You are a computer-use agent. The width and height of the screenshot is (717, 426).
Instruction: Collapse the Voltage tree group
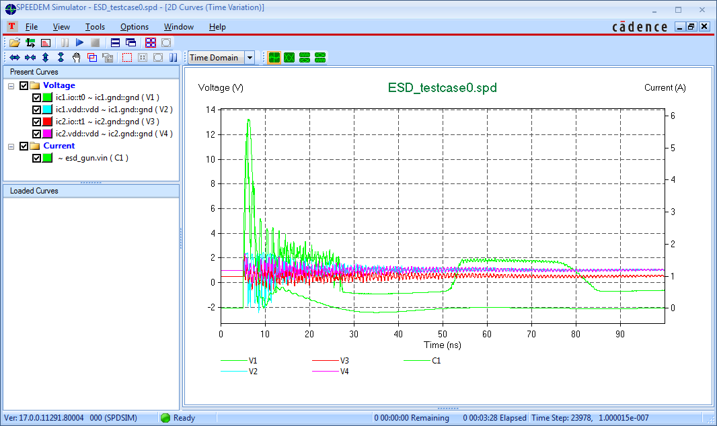click(11, 86)
